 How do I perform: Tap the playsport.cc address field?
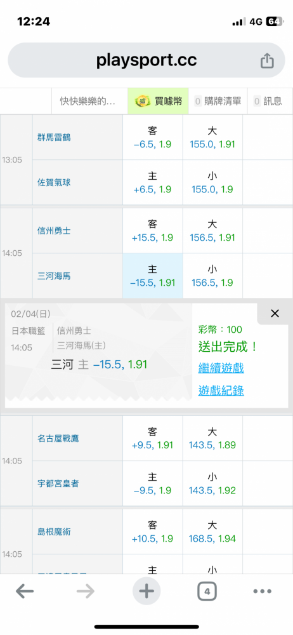146,60
